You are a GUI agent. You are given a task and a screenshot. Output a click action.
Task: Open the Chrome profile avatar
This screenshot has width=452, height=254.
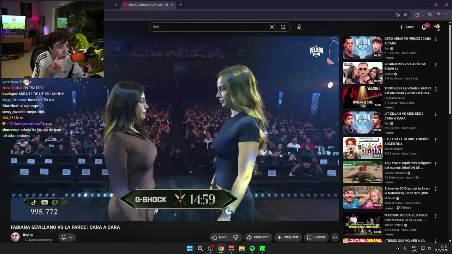pos(438,15)
